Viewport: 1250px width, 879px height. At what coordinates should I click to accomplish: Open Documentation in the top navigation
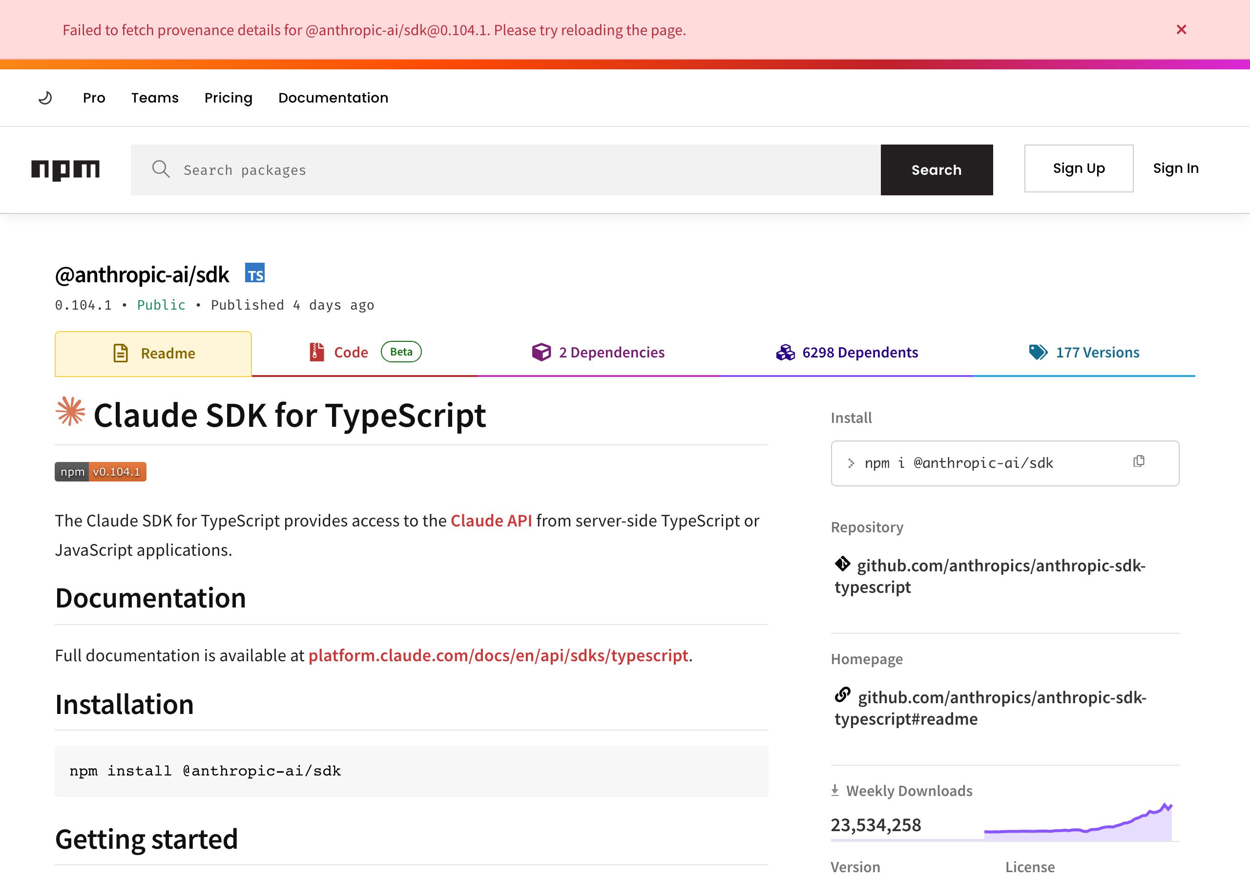(333, 98)
